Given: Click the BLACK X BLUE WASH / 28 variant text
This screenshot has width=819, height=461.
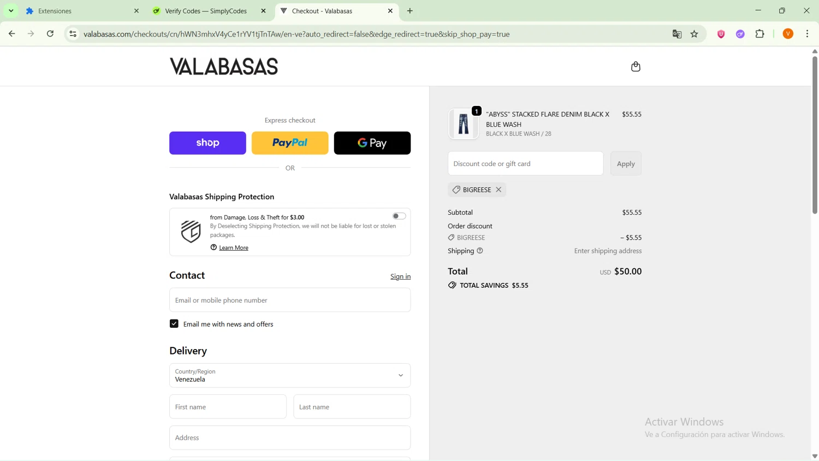Looking at the screenshot, I should pyautogui.click(x=519, y=134).
